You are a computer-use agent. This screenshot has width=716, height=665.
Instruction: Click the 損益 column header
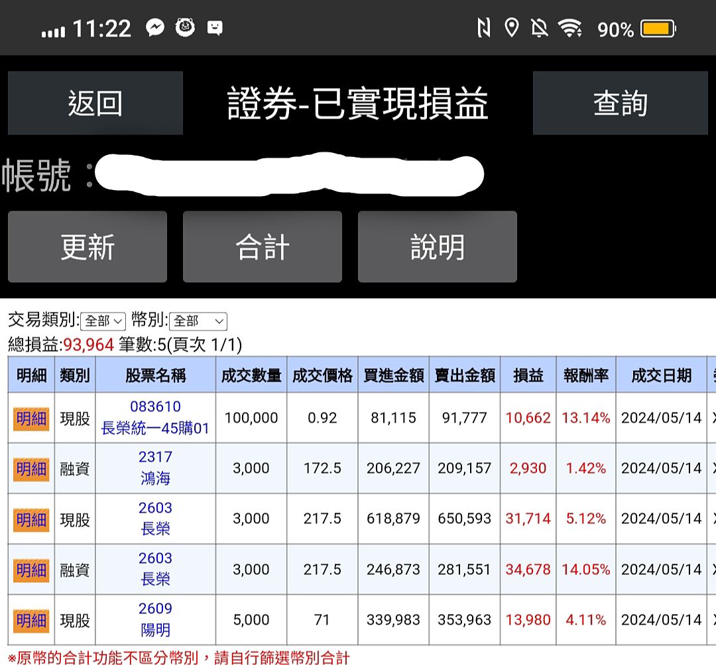click(528, 375)
